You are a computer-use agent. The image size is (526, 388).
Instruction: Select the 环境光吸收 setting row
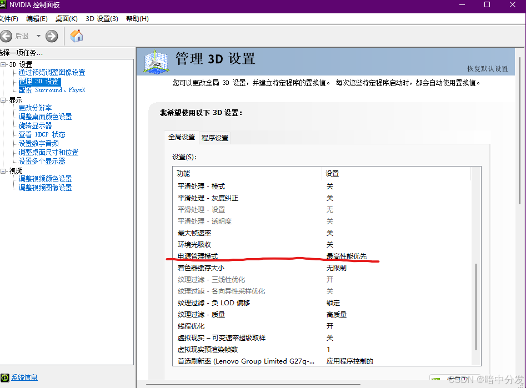click(322, 245)
